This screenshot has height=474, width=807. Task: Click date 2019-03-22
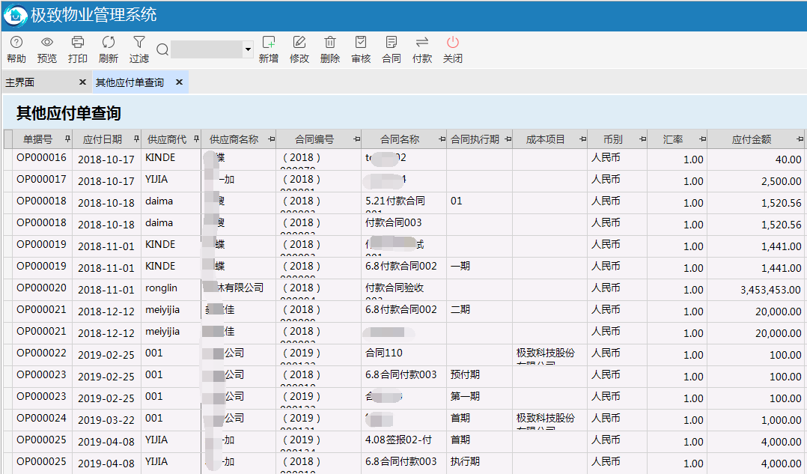pyautogui.click(x=106, y=420)
